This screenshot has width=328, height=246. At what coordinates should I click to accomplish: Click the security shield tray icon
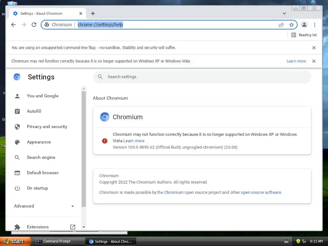(298, 241)
